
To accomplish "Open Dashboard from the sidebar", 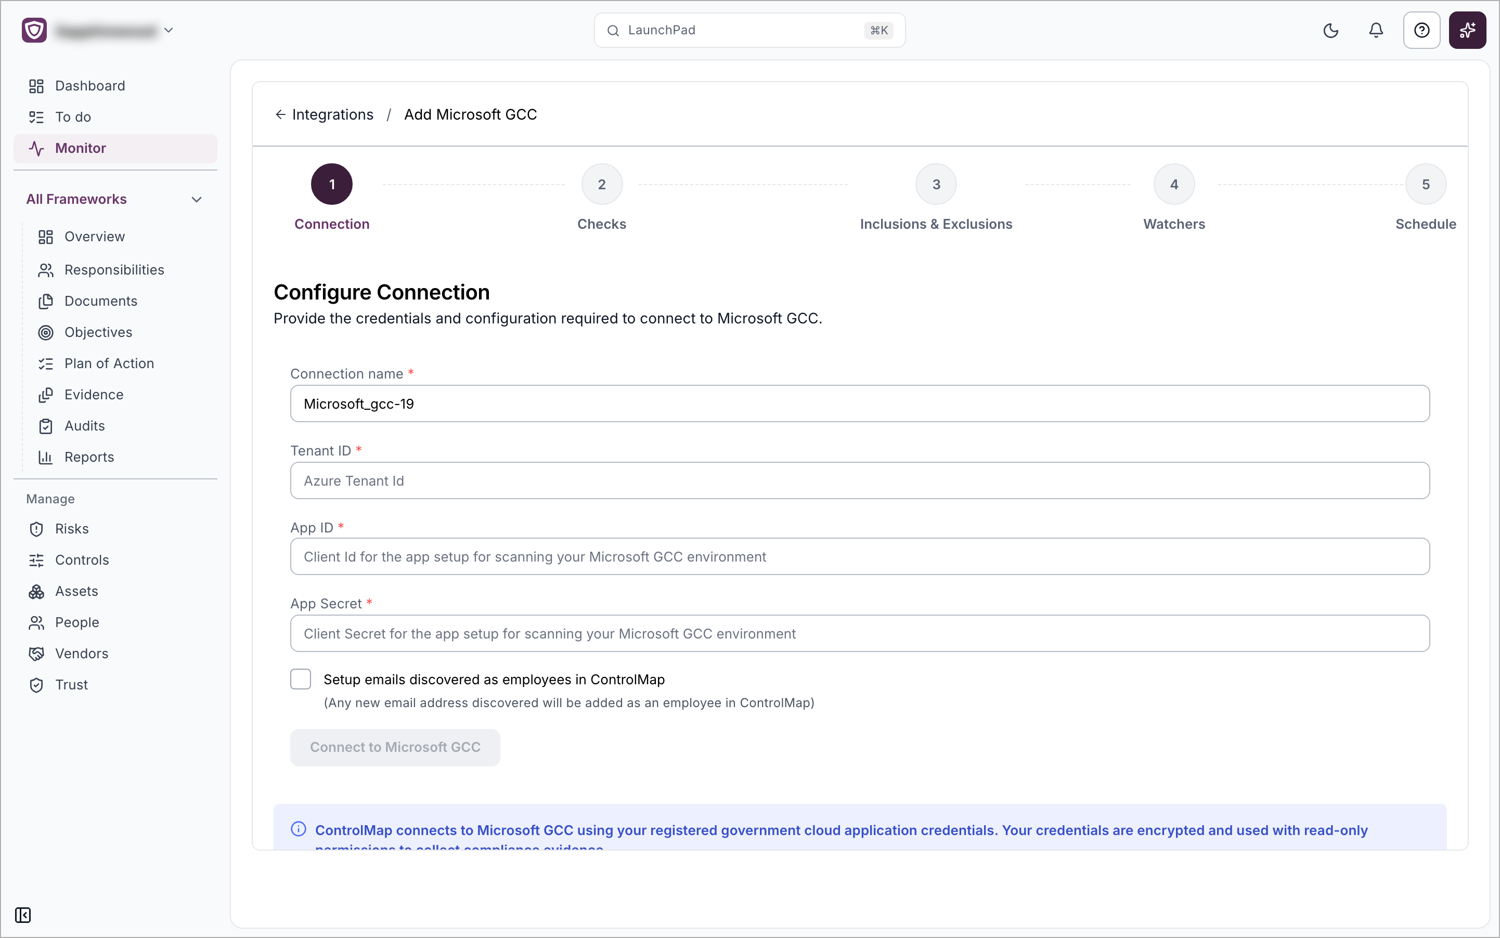I will (115, 86).
